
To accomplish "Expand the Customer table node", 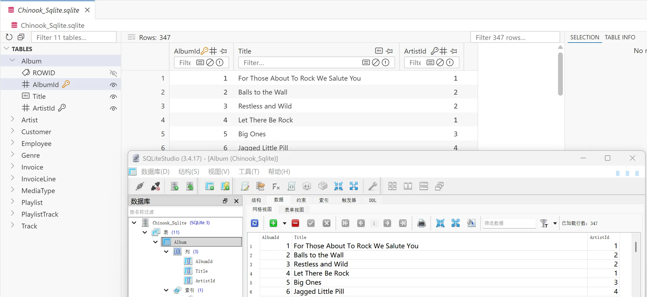I will click(12, 131).
